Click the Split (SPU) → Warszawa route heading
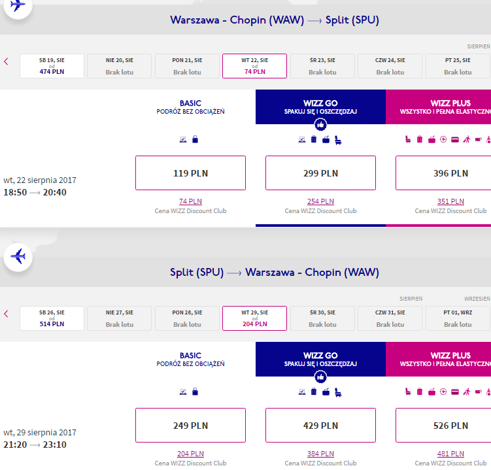Viewport: 491px width, 470px height. coord(275,273)
